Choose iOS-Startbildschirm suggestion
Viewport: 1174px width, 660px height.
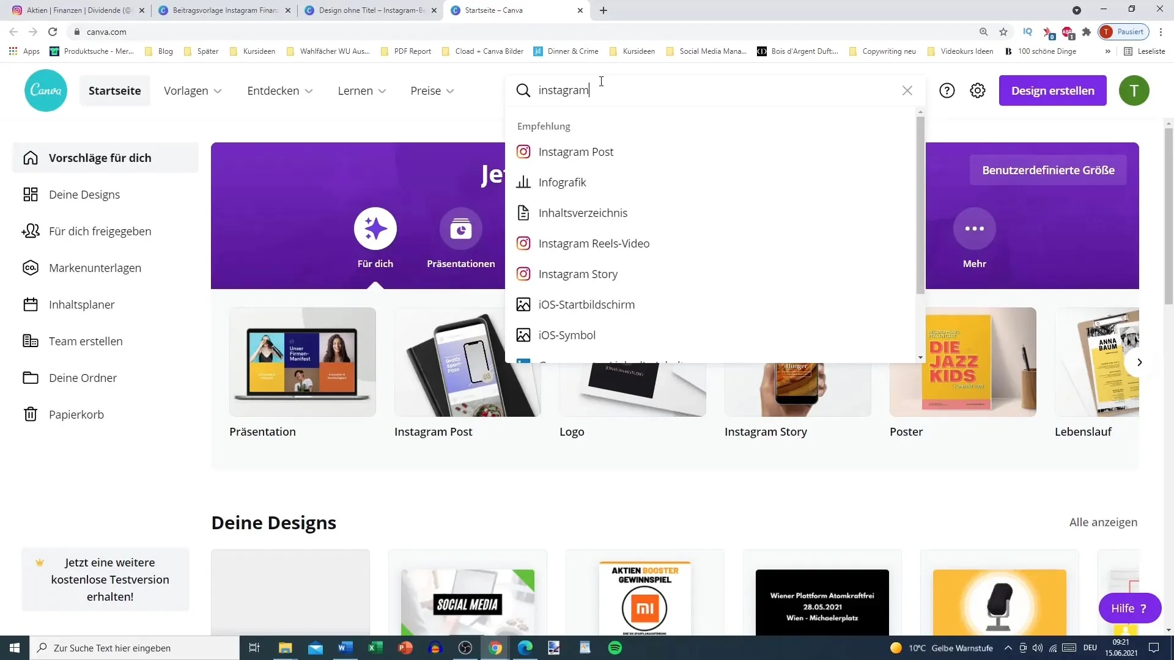pyautogui.click(x=711, y=304)
